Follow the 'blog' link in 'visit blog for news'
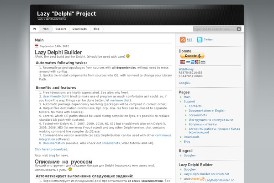 click(x=52, y=156)
